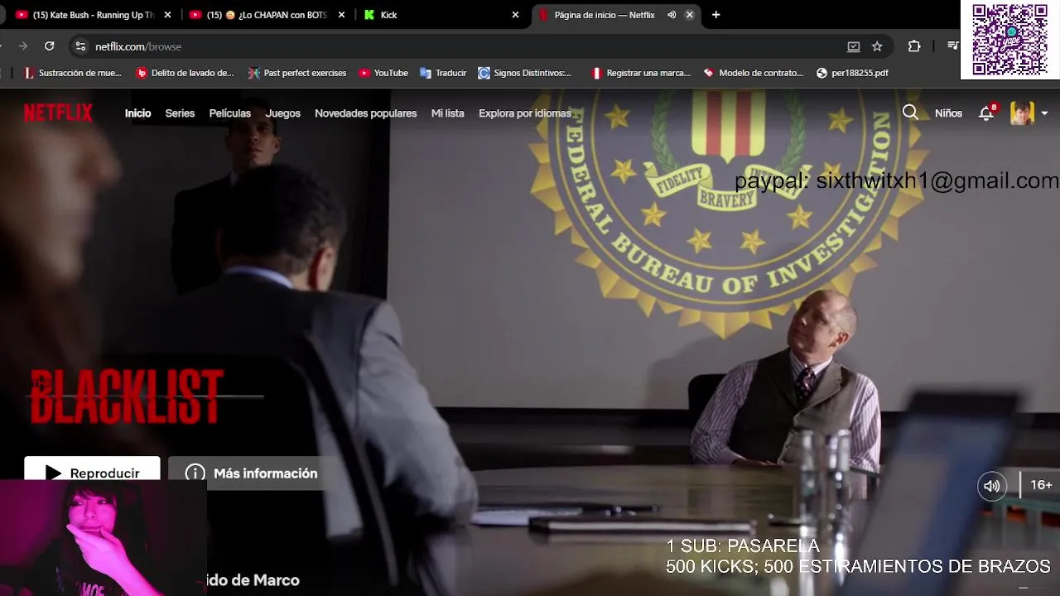1060x596 pixels.
Task: Open the Netflix search icon
Action: point(910,113)
